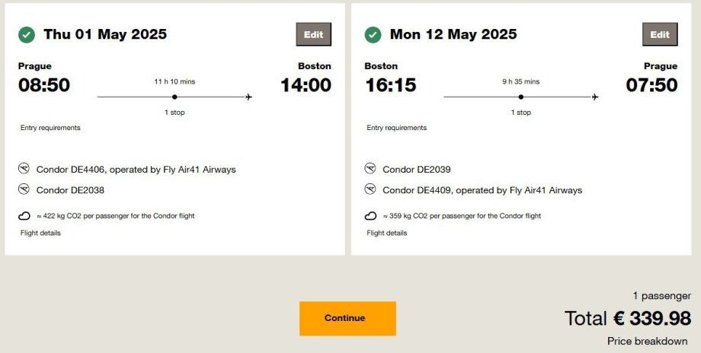This screenshot has width=701, height=353.
Task: Click the Condor logo next to DE2038
Action: tap(24, 189)
